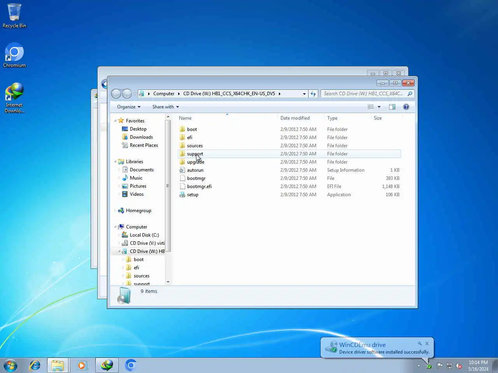Open Recent Places under Favorites

pyautogui.click(x=144, y=145)
